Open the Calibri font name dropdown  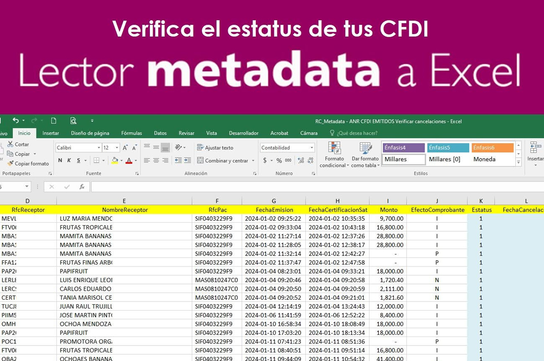tap(99, 148)
